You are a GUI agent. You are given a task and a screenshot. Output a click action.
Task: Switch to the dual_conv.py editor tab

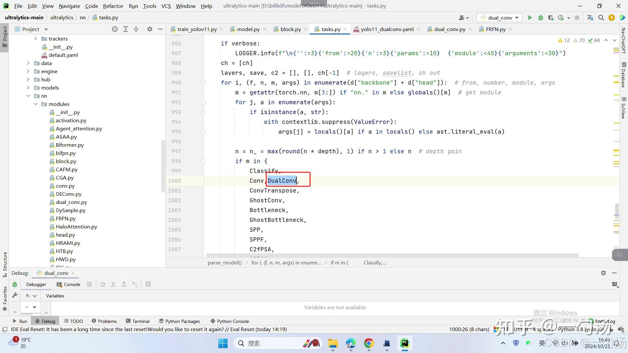[x=449, y=29]
